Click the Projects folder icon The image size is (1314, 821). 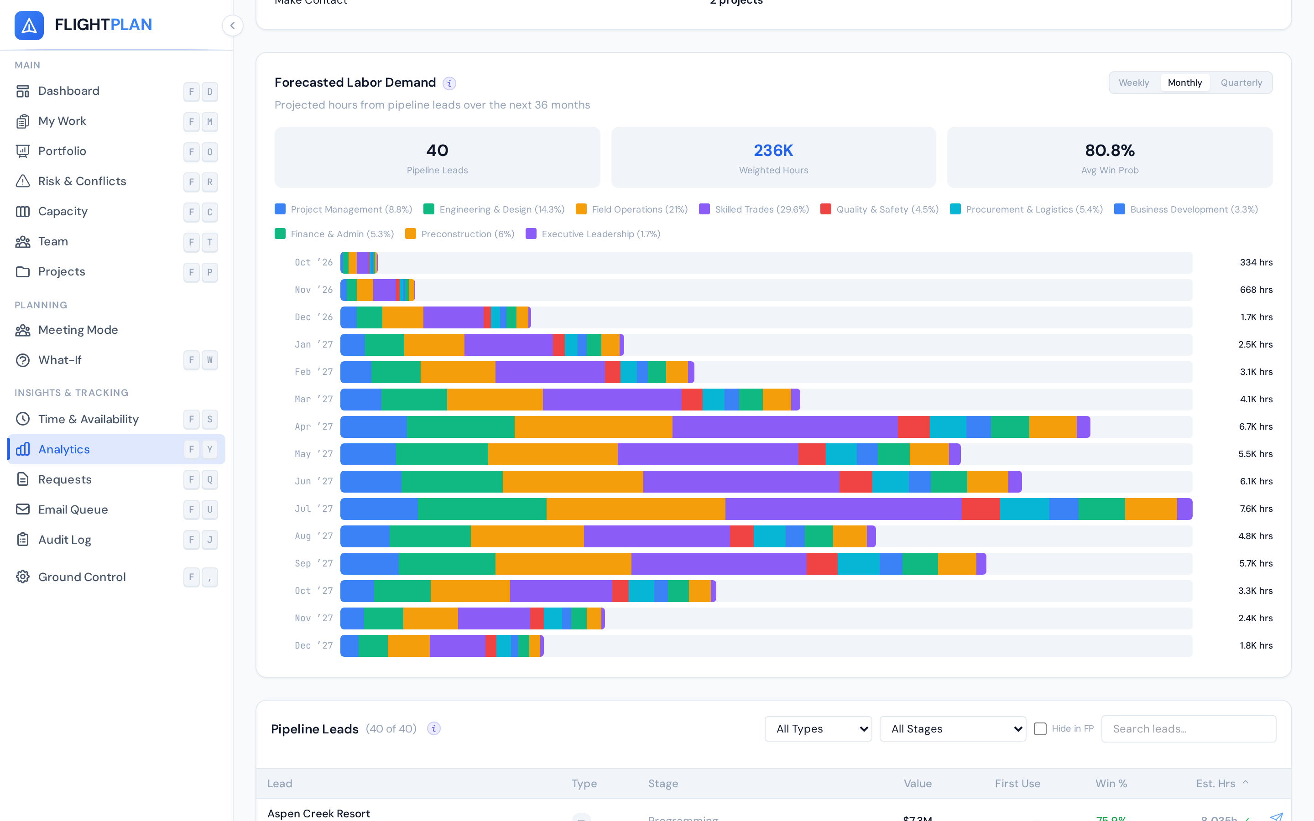pos(23,272)
